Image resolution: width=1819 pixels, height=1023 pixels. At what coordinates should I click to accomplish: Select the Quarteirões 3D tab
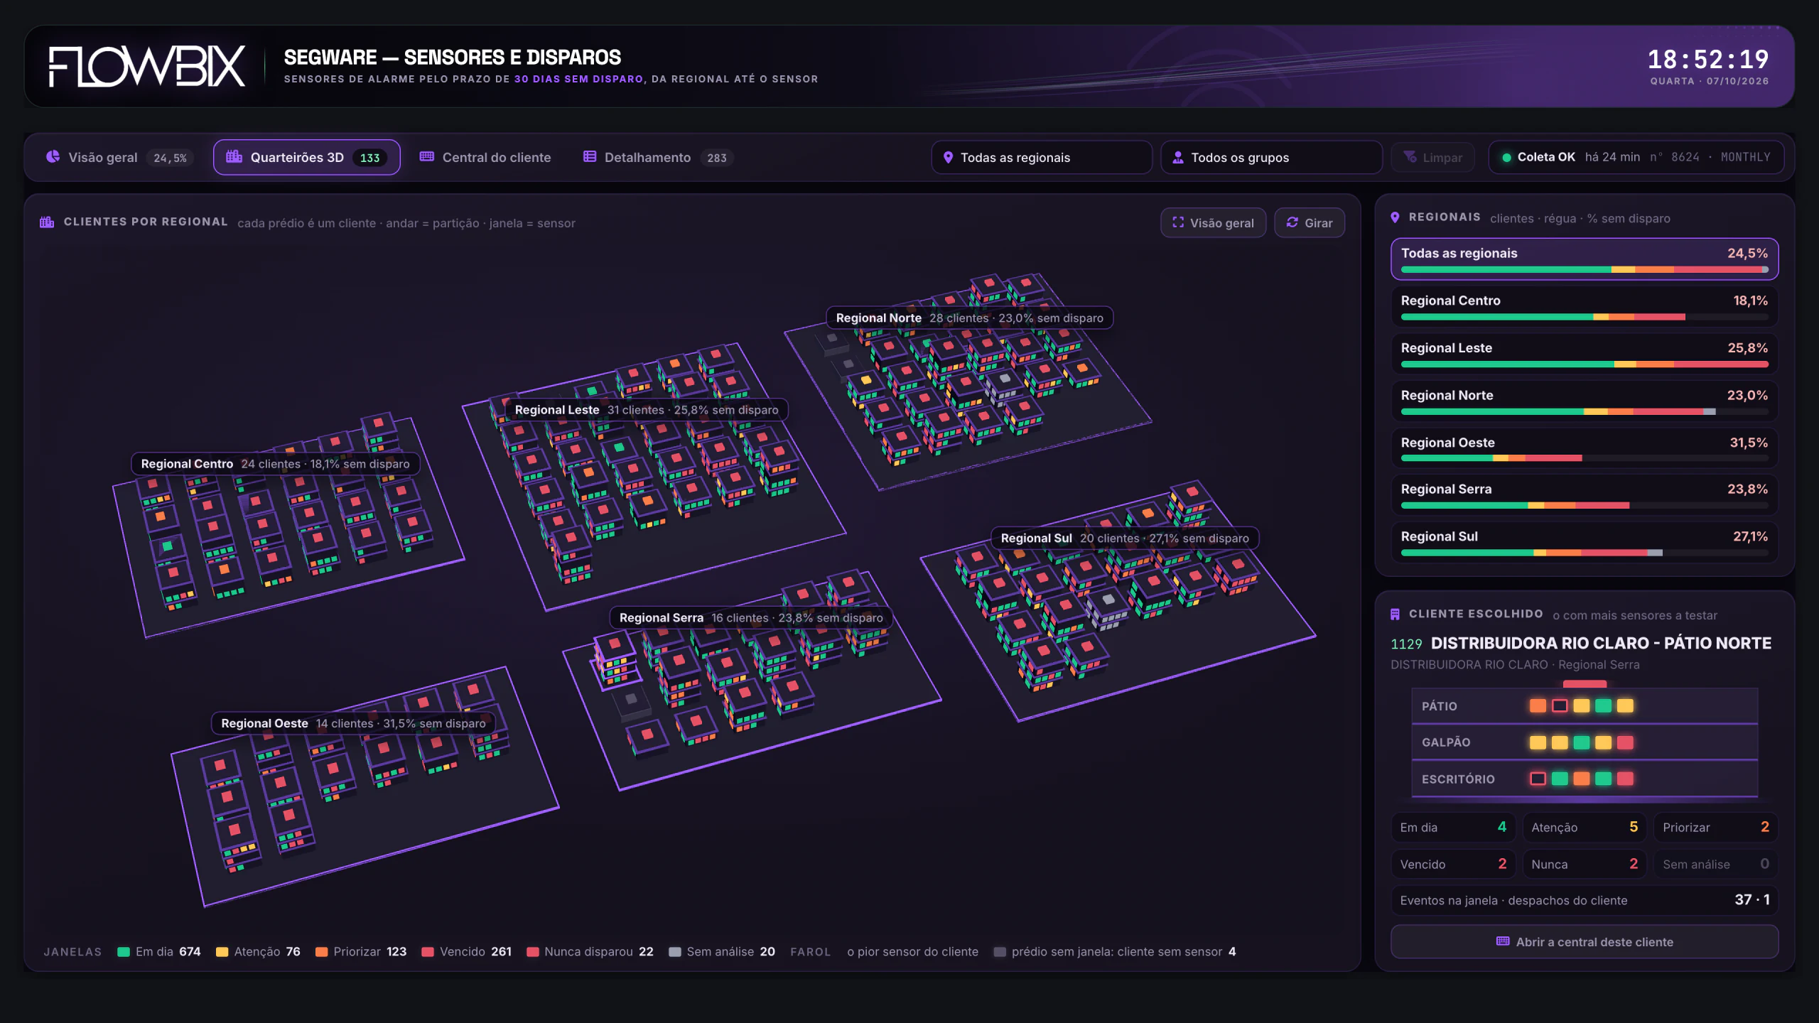pos(306,157)
